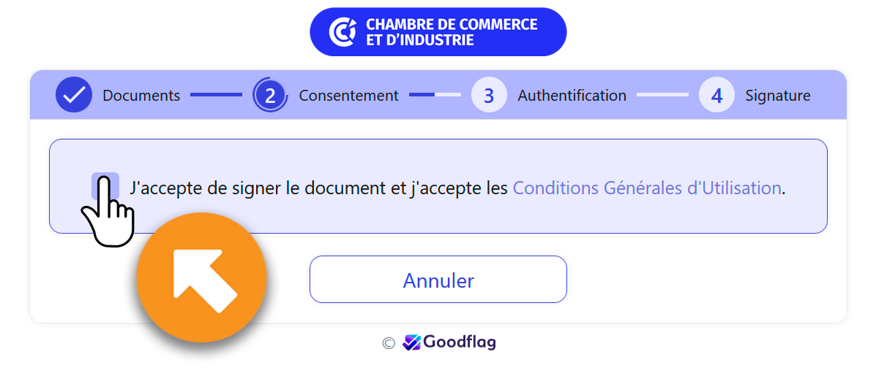Select the step 3 circle icon
Viewport: 876px width, 368px height.
[x=489, y=95]
